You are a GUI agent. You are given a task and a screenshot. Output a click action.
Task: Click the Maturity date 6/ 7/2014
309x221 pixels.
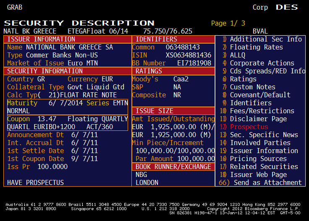click(65, 103)
